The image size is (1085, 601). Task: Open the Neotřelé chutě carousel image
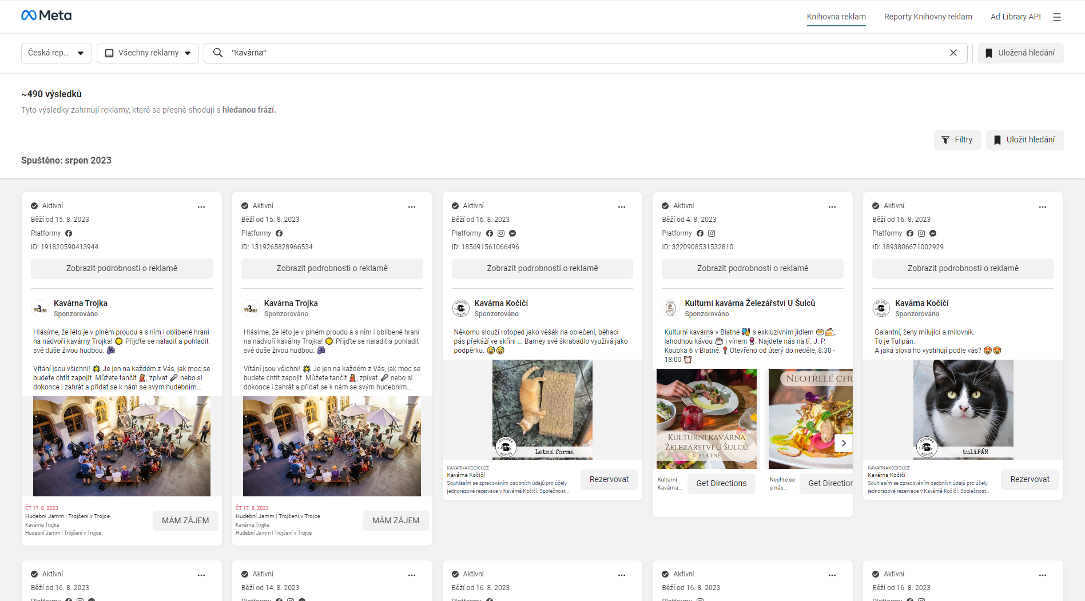(810, 419)
